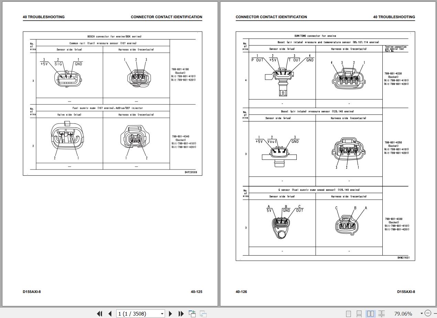Jump to the first page of the document

pos(100,314)
